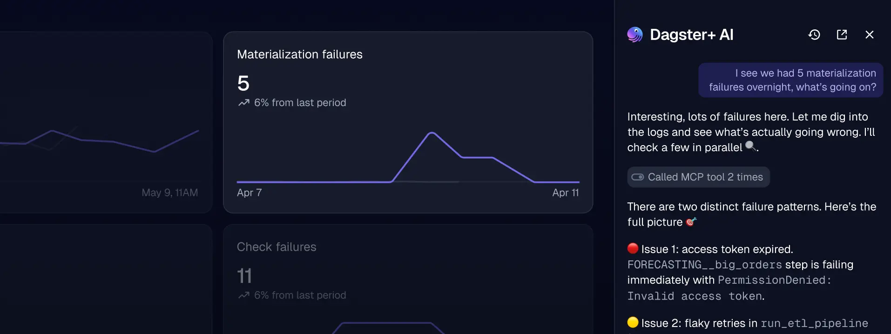Open the Materialization failures card title

[300, 54]
